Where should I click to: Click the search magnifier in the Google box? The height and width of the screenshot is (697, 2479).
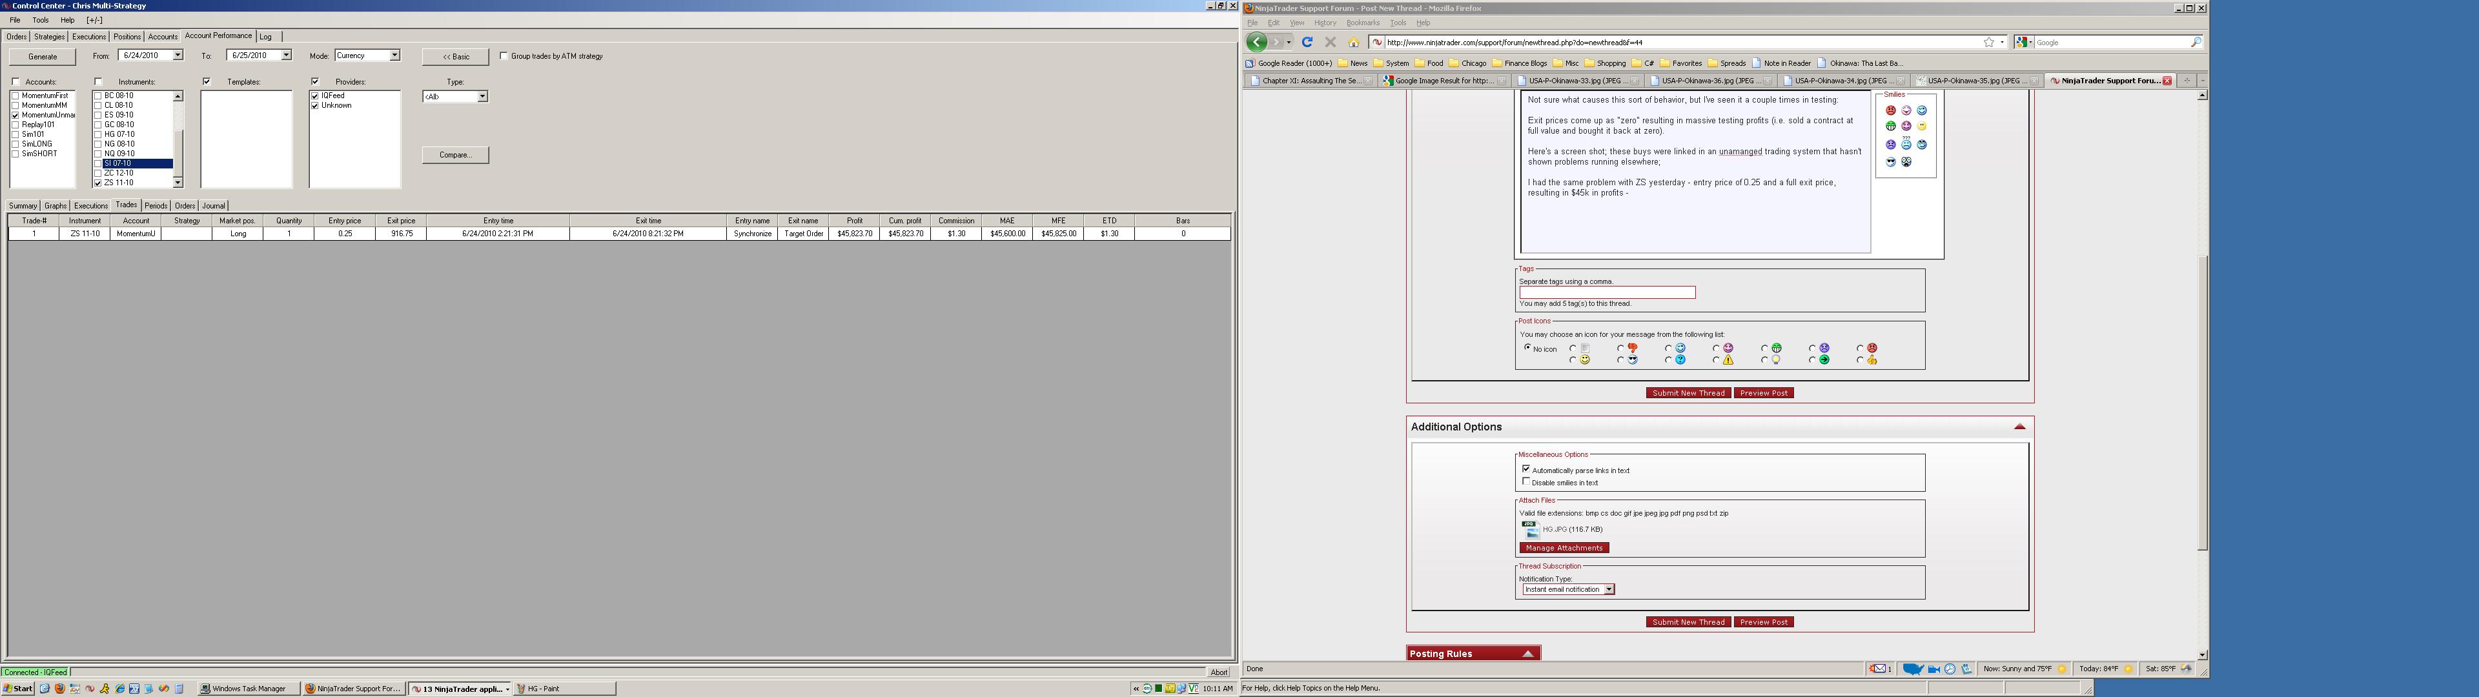coord(2195,43)
